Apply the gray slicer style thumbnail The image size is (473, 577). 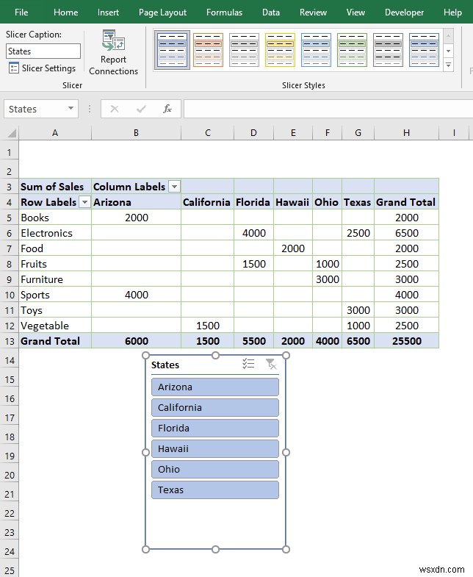coord(245,50)
